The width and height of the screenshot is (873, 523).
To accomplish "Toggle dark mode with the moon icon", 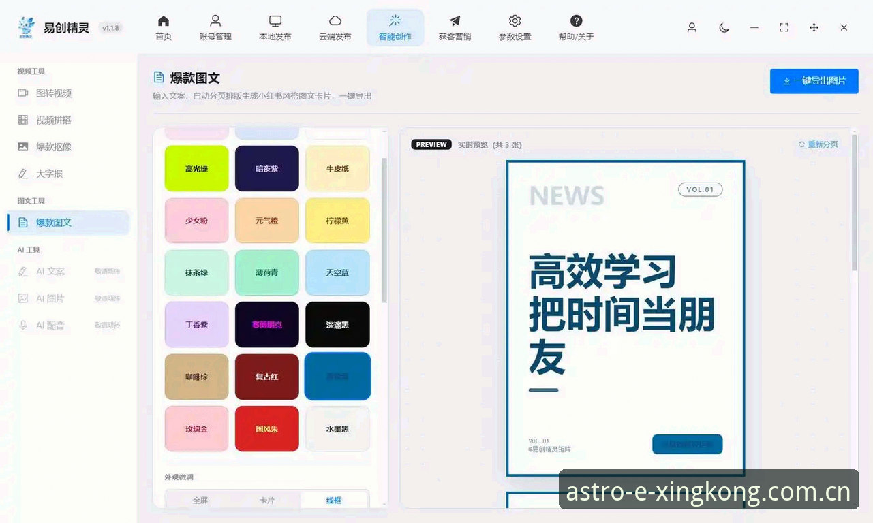I will point(724,28).
